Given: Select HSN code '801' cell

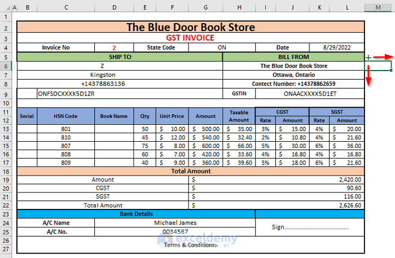Looking at the screenshot, I should pos(66,129).
